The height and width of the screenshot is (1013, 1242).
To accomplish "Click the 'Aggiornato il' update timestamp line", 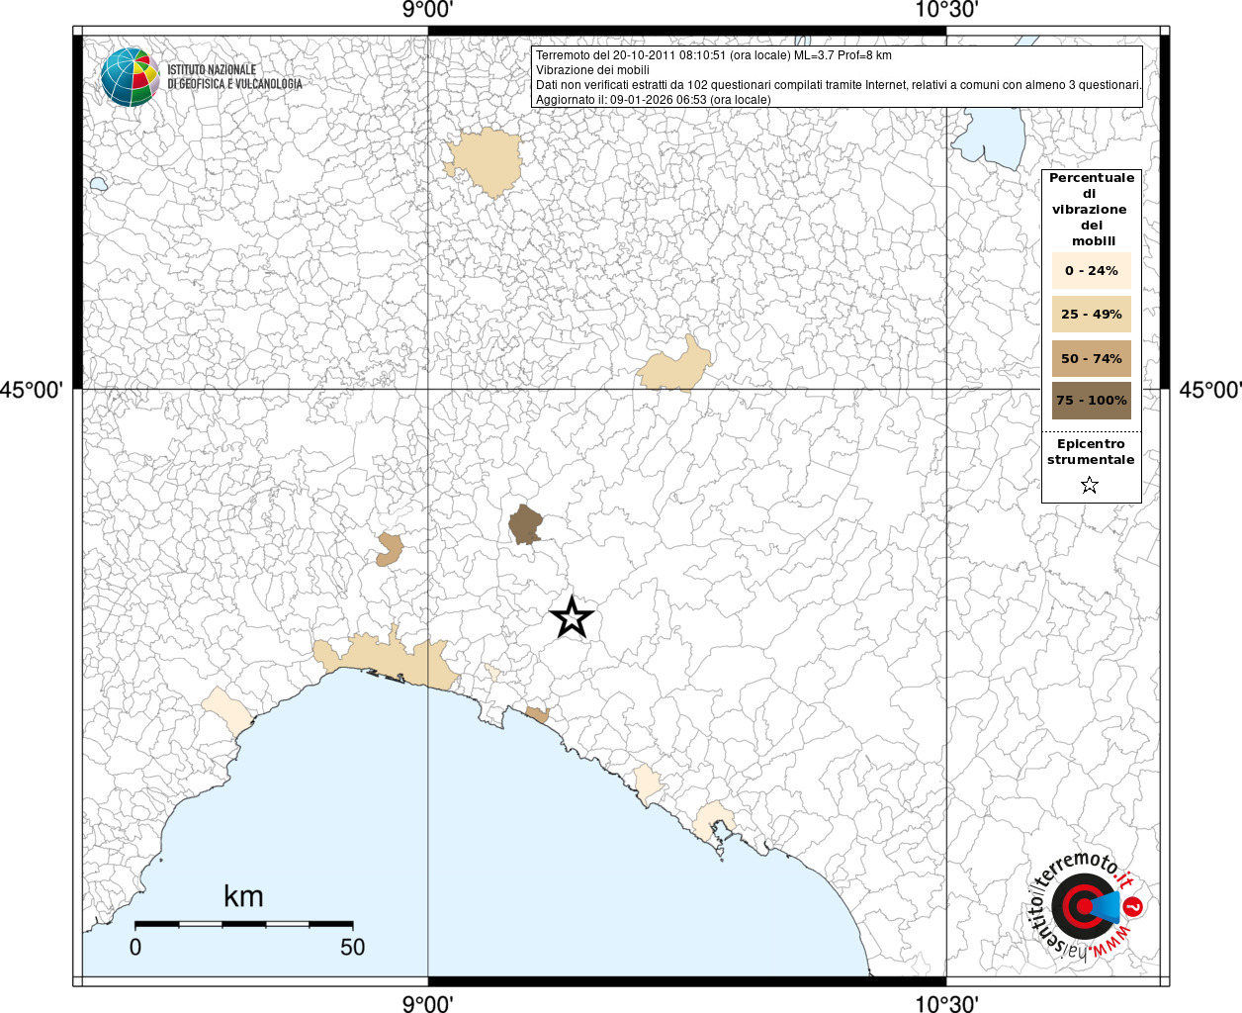I will tap(653, 99).
